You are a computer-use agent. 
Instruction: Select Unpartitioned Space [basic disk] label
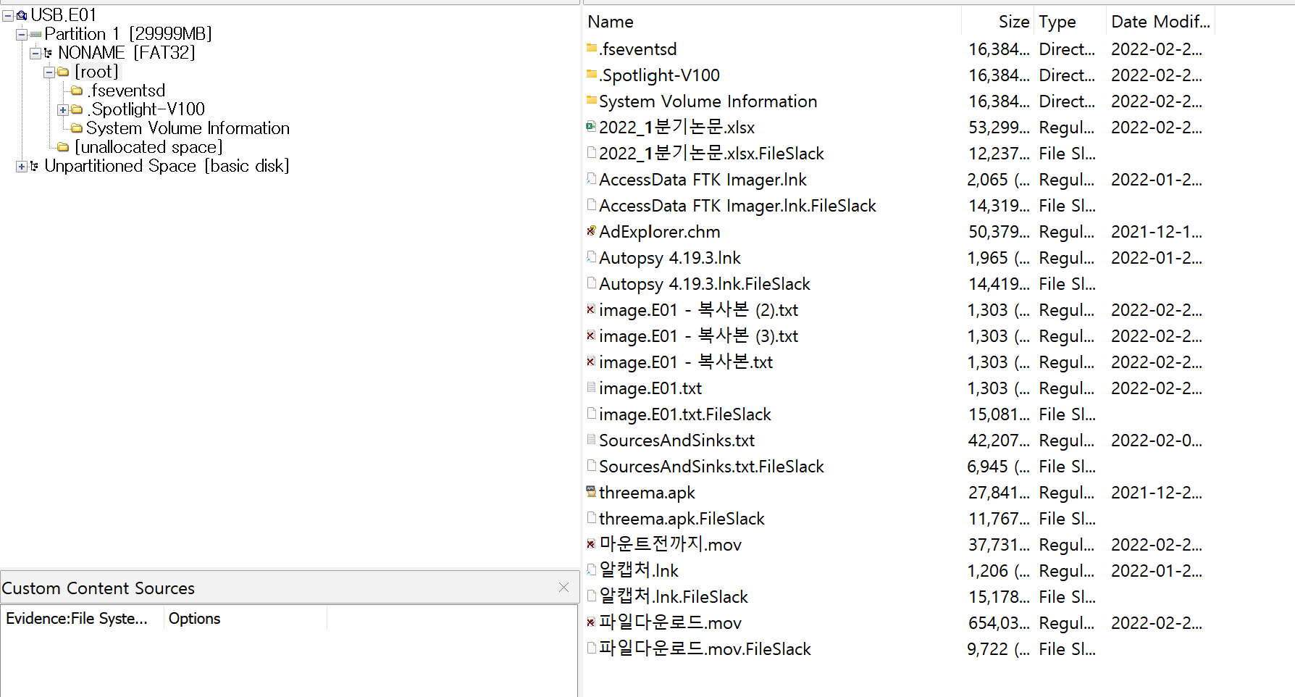[x=167, y=166]
